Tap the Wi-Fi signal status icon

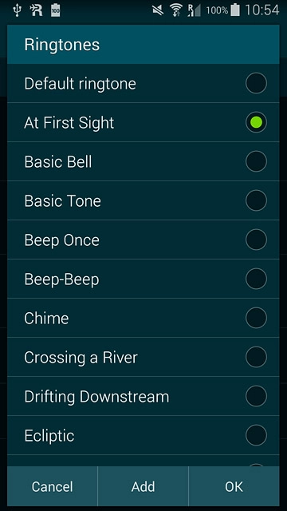[x=175, y=10]
